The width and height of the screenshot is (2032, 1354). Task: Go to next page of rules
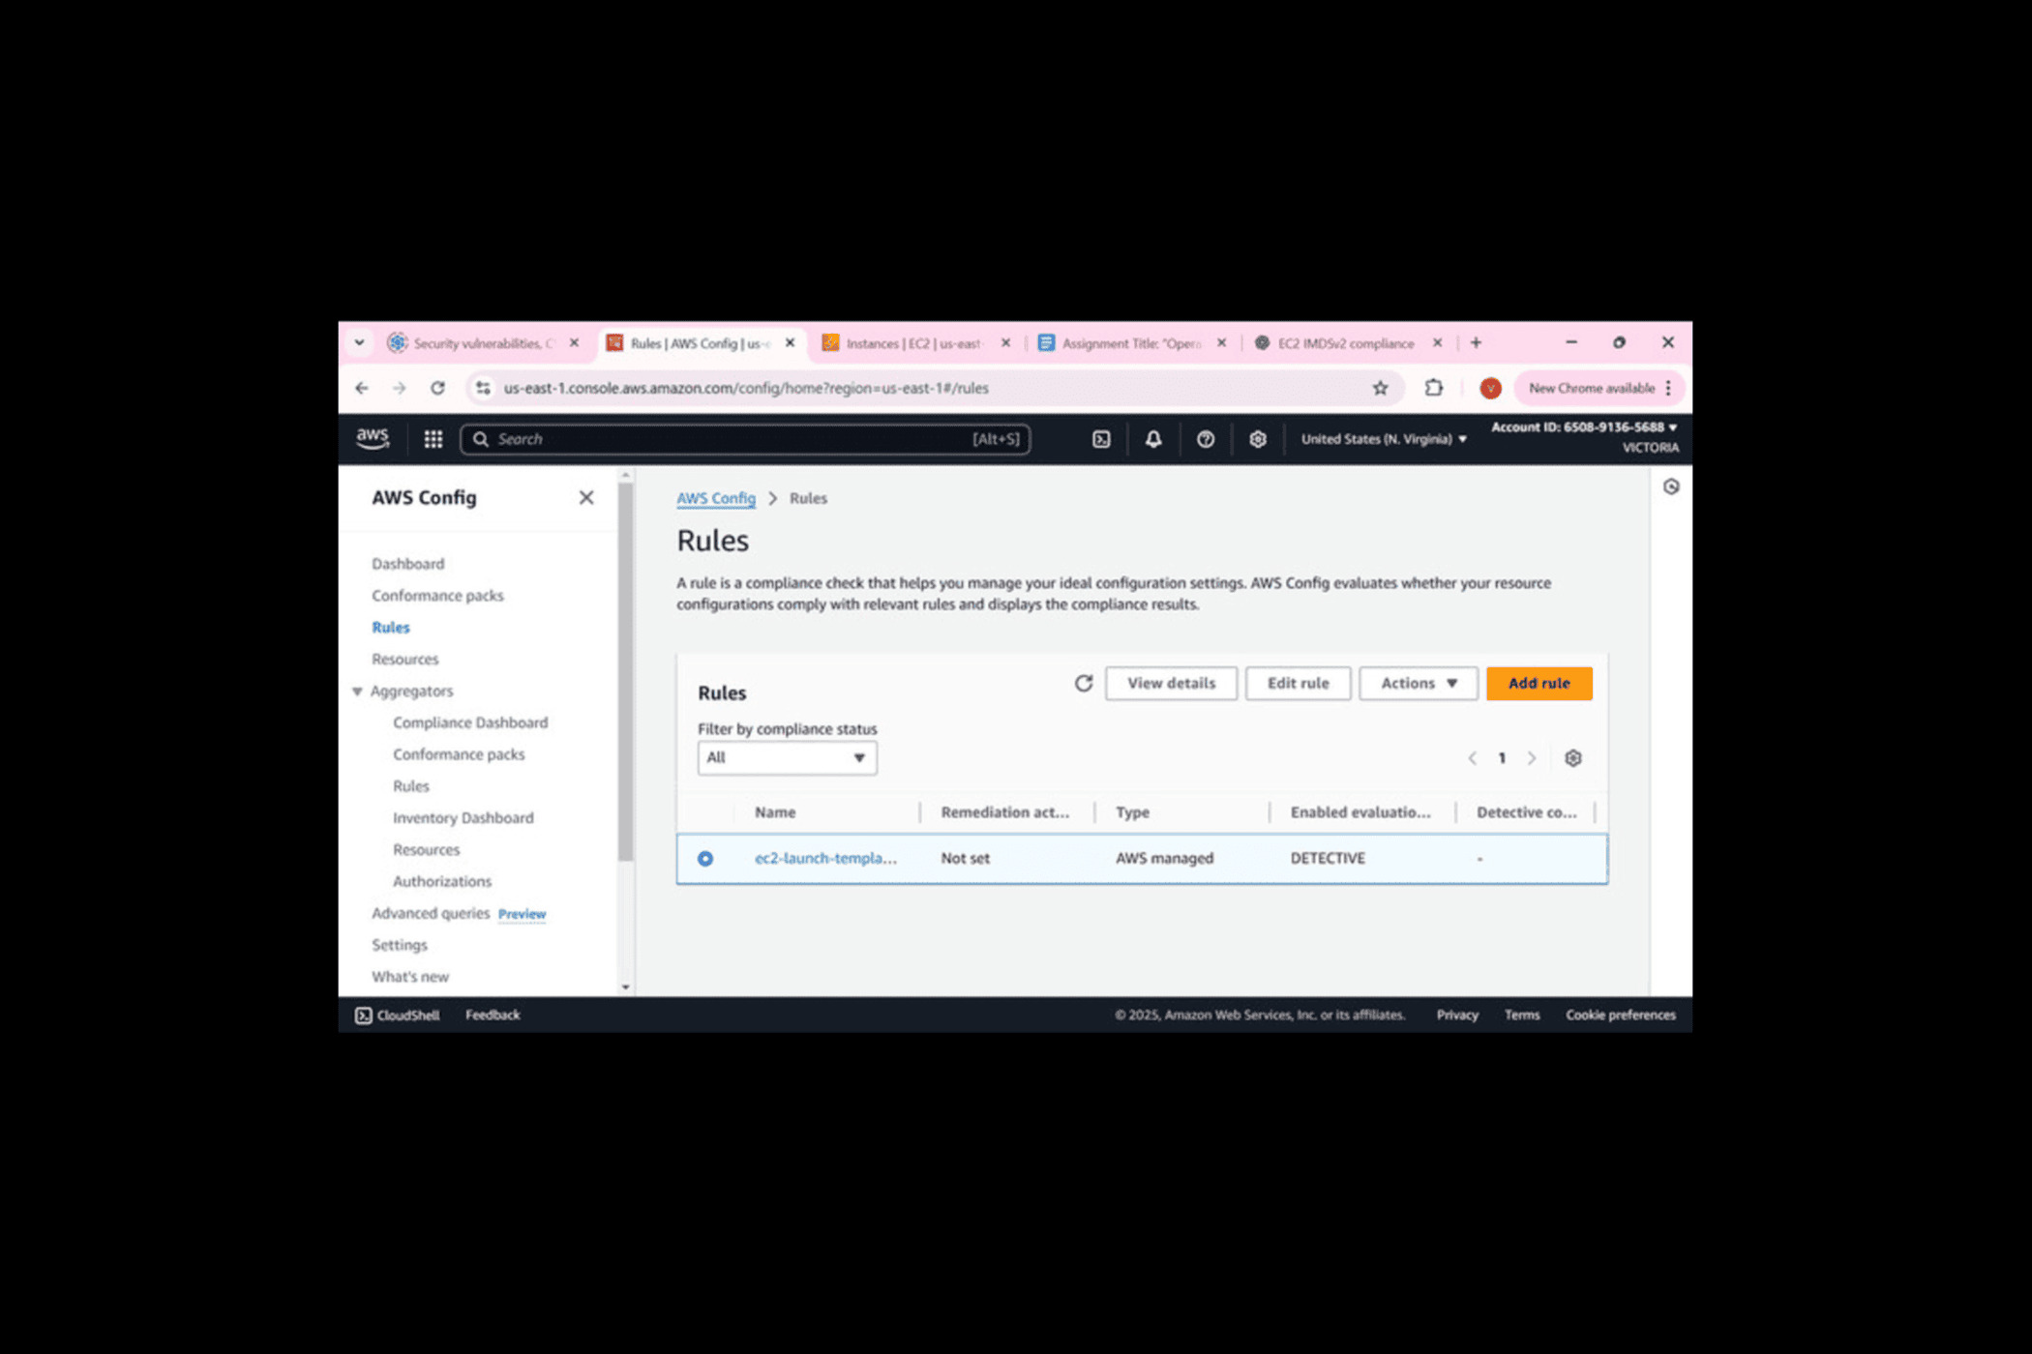[x=1532, y=758]
